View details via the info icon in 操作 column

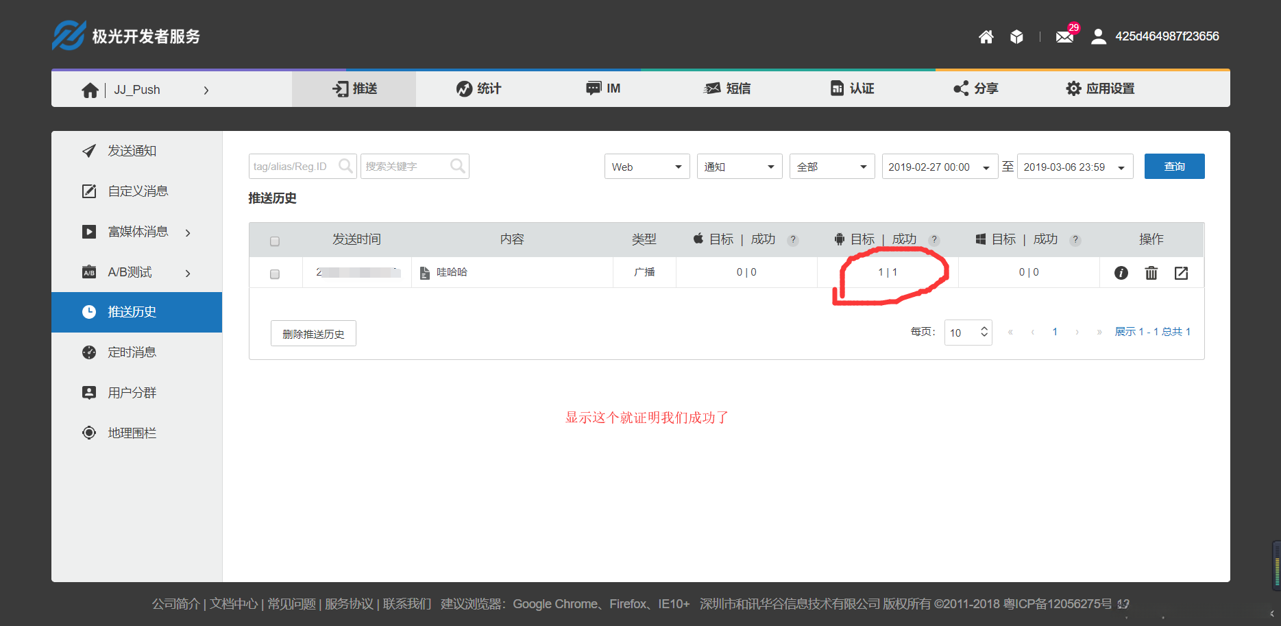[1121, 272]
